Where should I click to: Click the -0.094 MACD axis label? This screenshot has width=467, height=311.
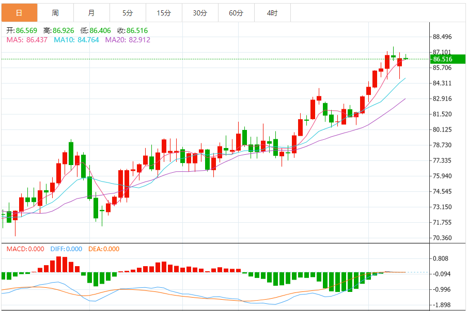pos(441,274)
